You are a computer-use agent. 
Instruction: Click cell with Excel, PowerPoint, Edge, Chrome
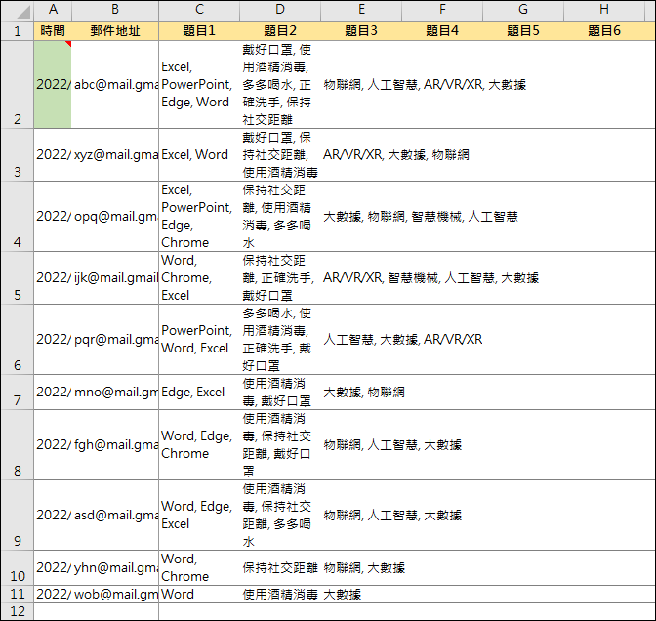click(x=199, y=217)
